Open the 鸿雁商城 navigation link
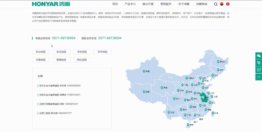This screenshot has height=132, width=262. click(202, 4)
